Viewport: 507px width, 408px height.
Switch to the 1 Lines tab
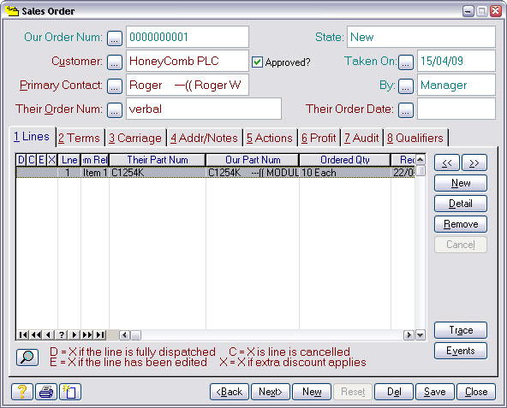(32, 137)
